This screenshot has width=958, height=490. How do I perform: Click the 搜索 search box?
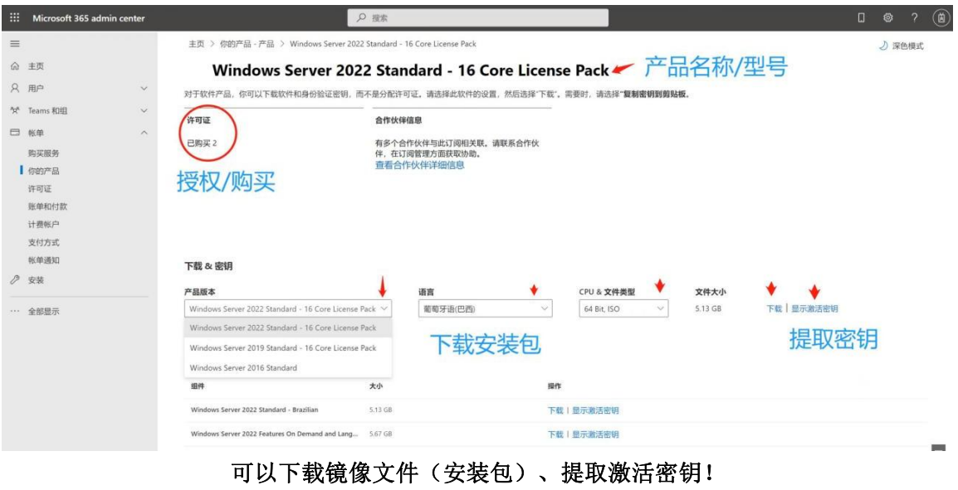[478, 17]
